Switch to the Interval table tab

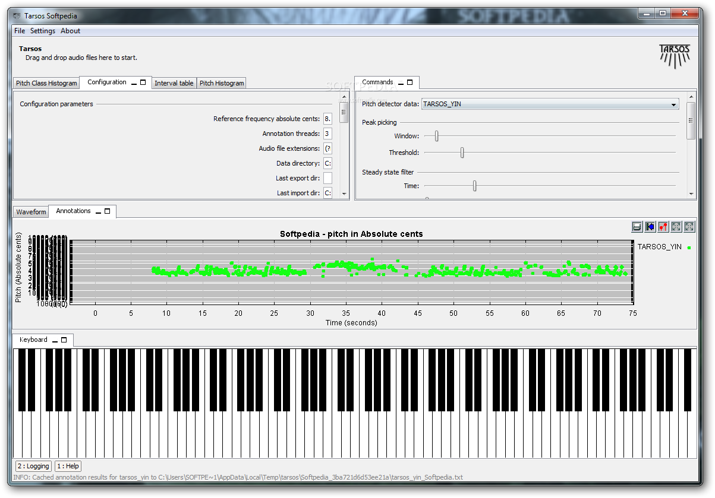coord(174,83)
